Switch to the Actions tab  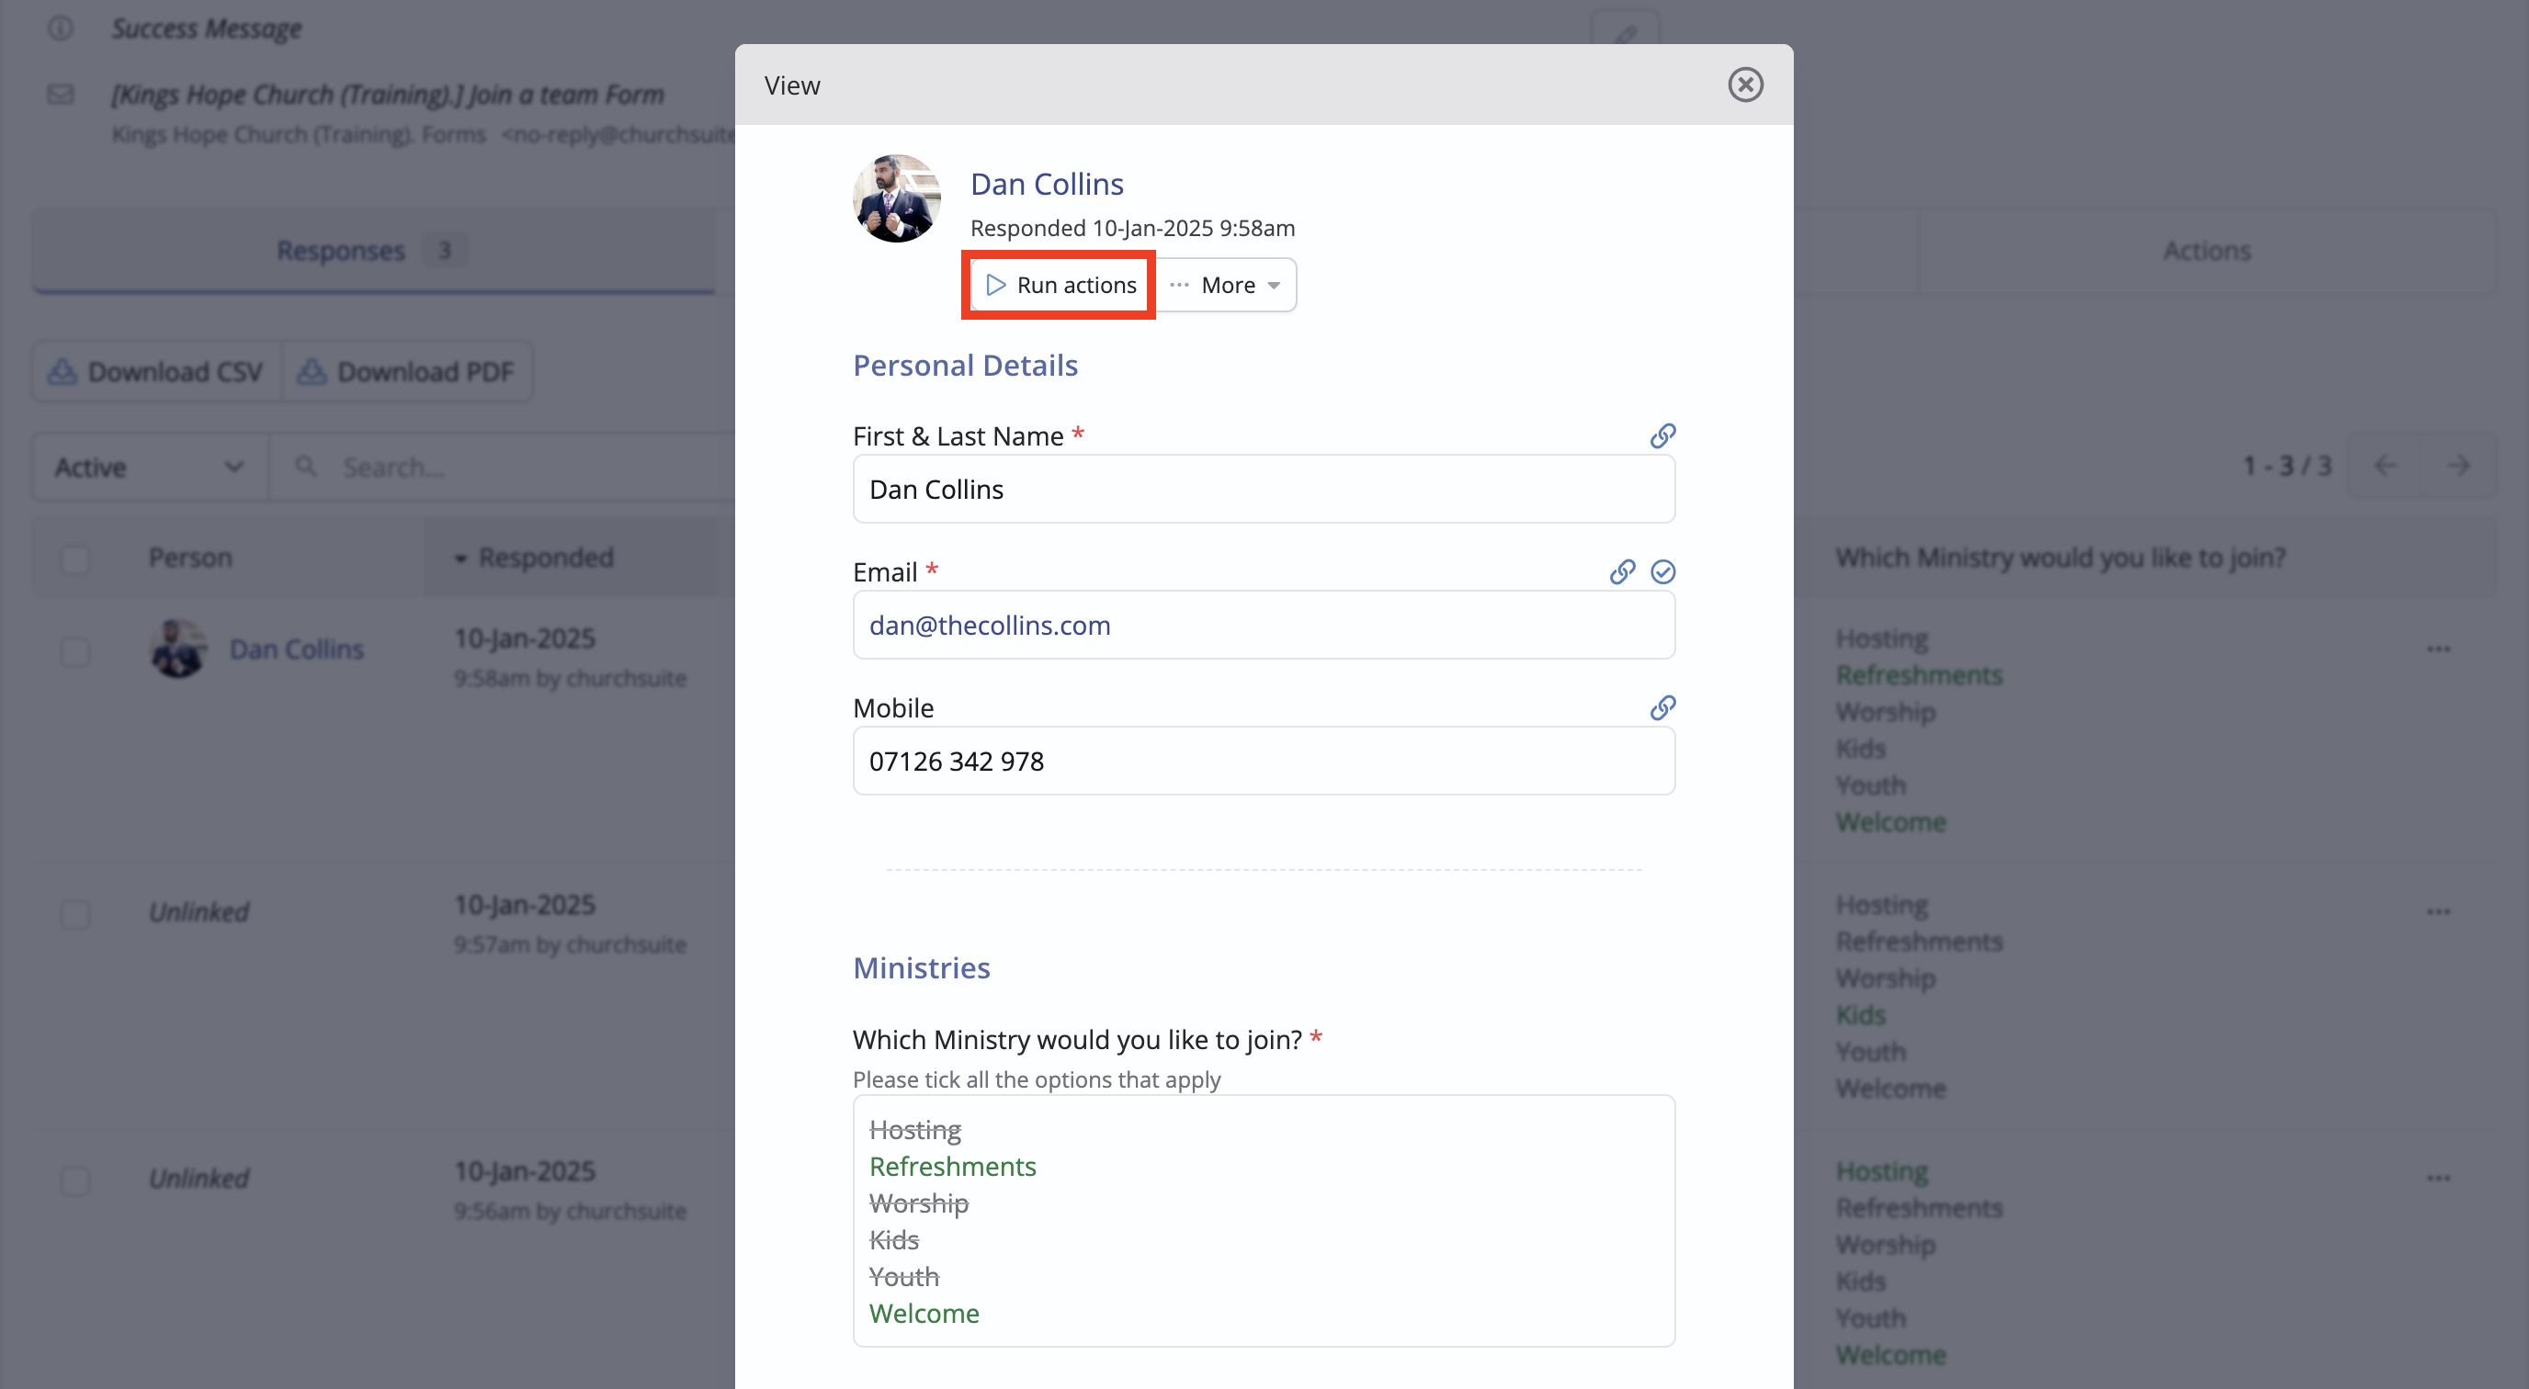click(x=2206, y=252)
